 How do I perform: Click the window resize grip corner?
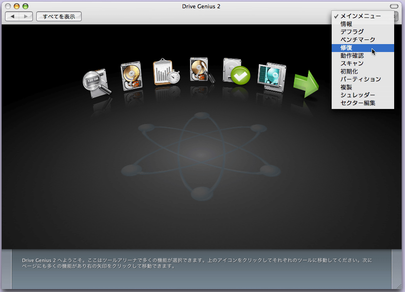399,287
